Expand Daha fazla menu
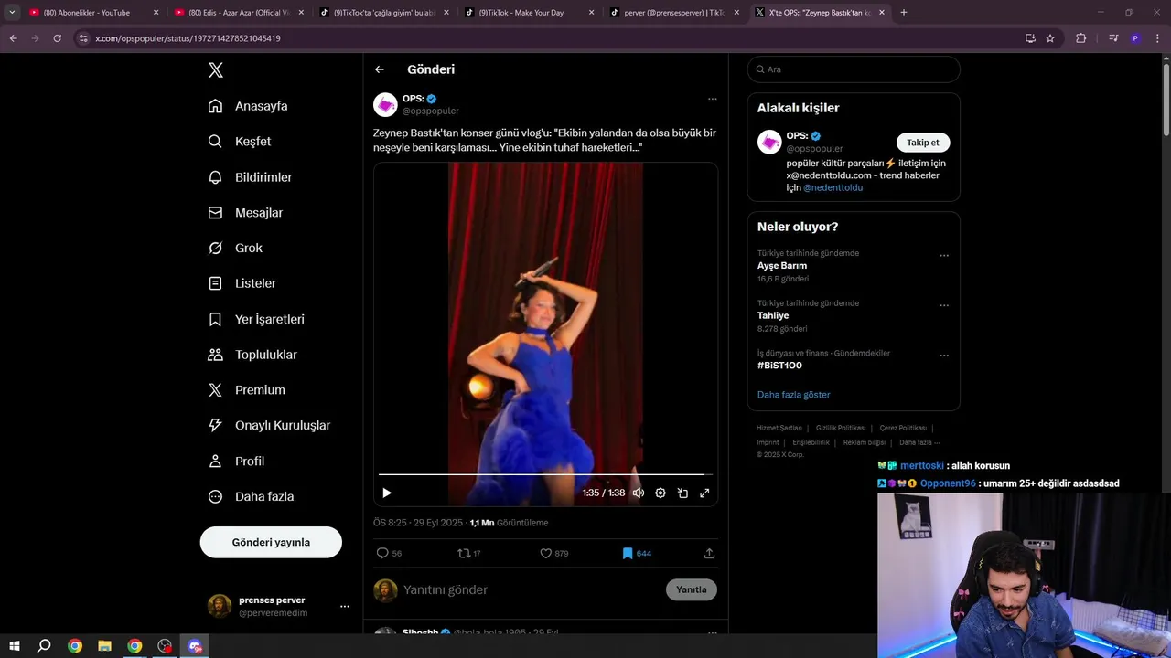The image size is (1171, 658). coord(251,496)
